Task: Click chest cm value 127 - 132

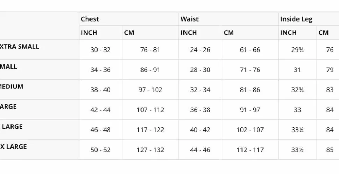Action: tap(150, 150)
